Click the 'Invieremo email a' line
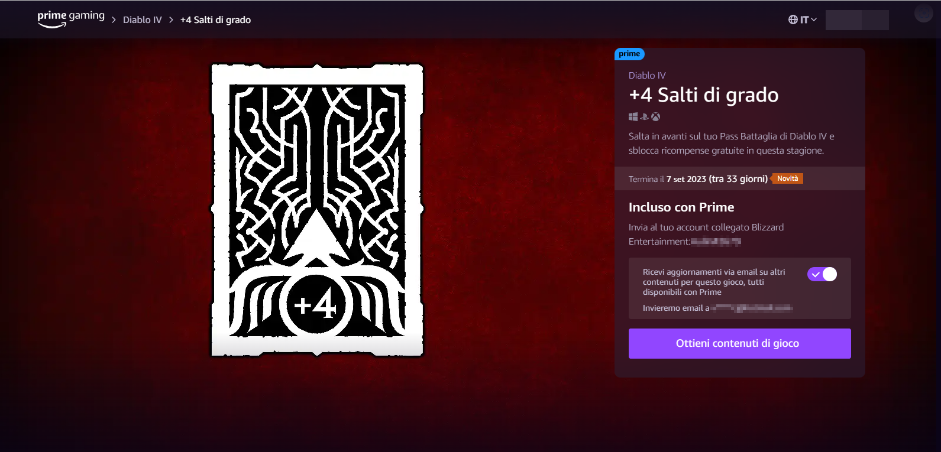This screenshot has height=452, width=941. pos(717,308)
